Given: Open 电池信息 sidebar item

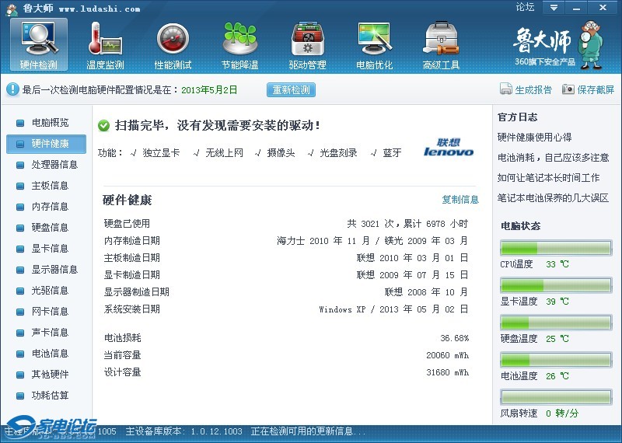Looking at the screenshot, I should 50,354.
